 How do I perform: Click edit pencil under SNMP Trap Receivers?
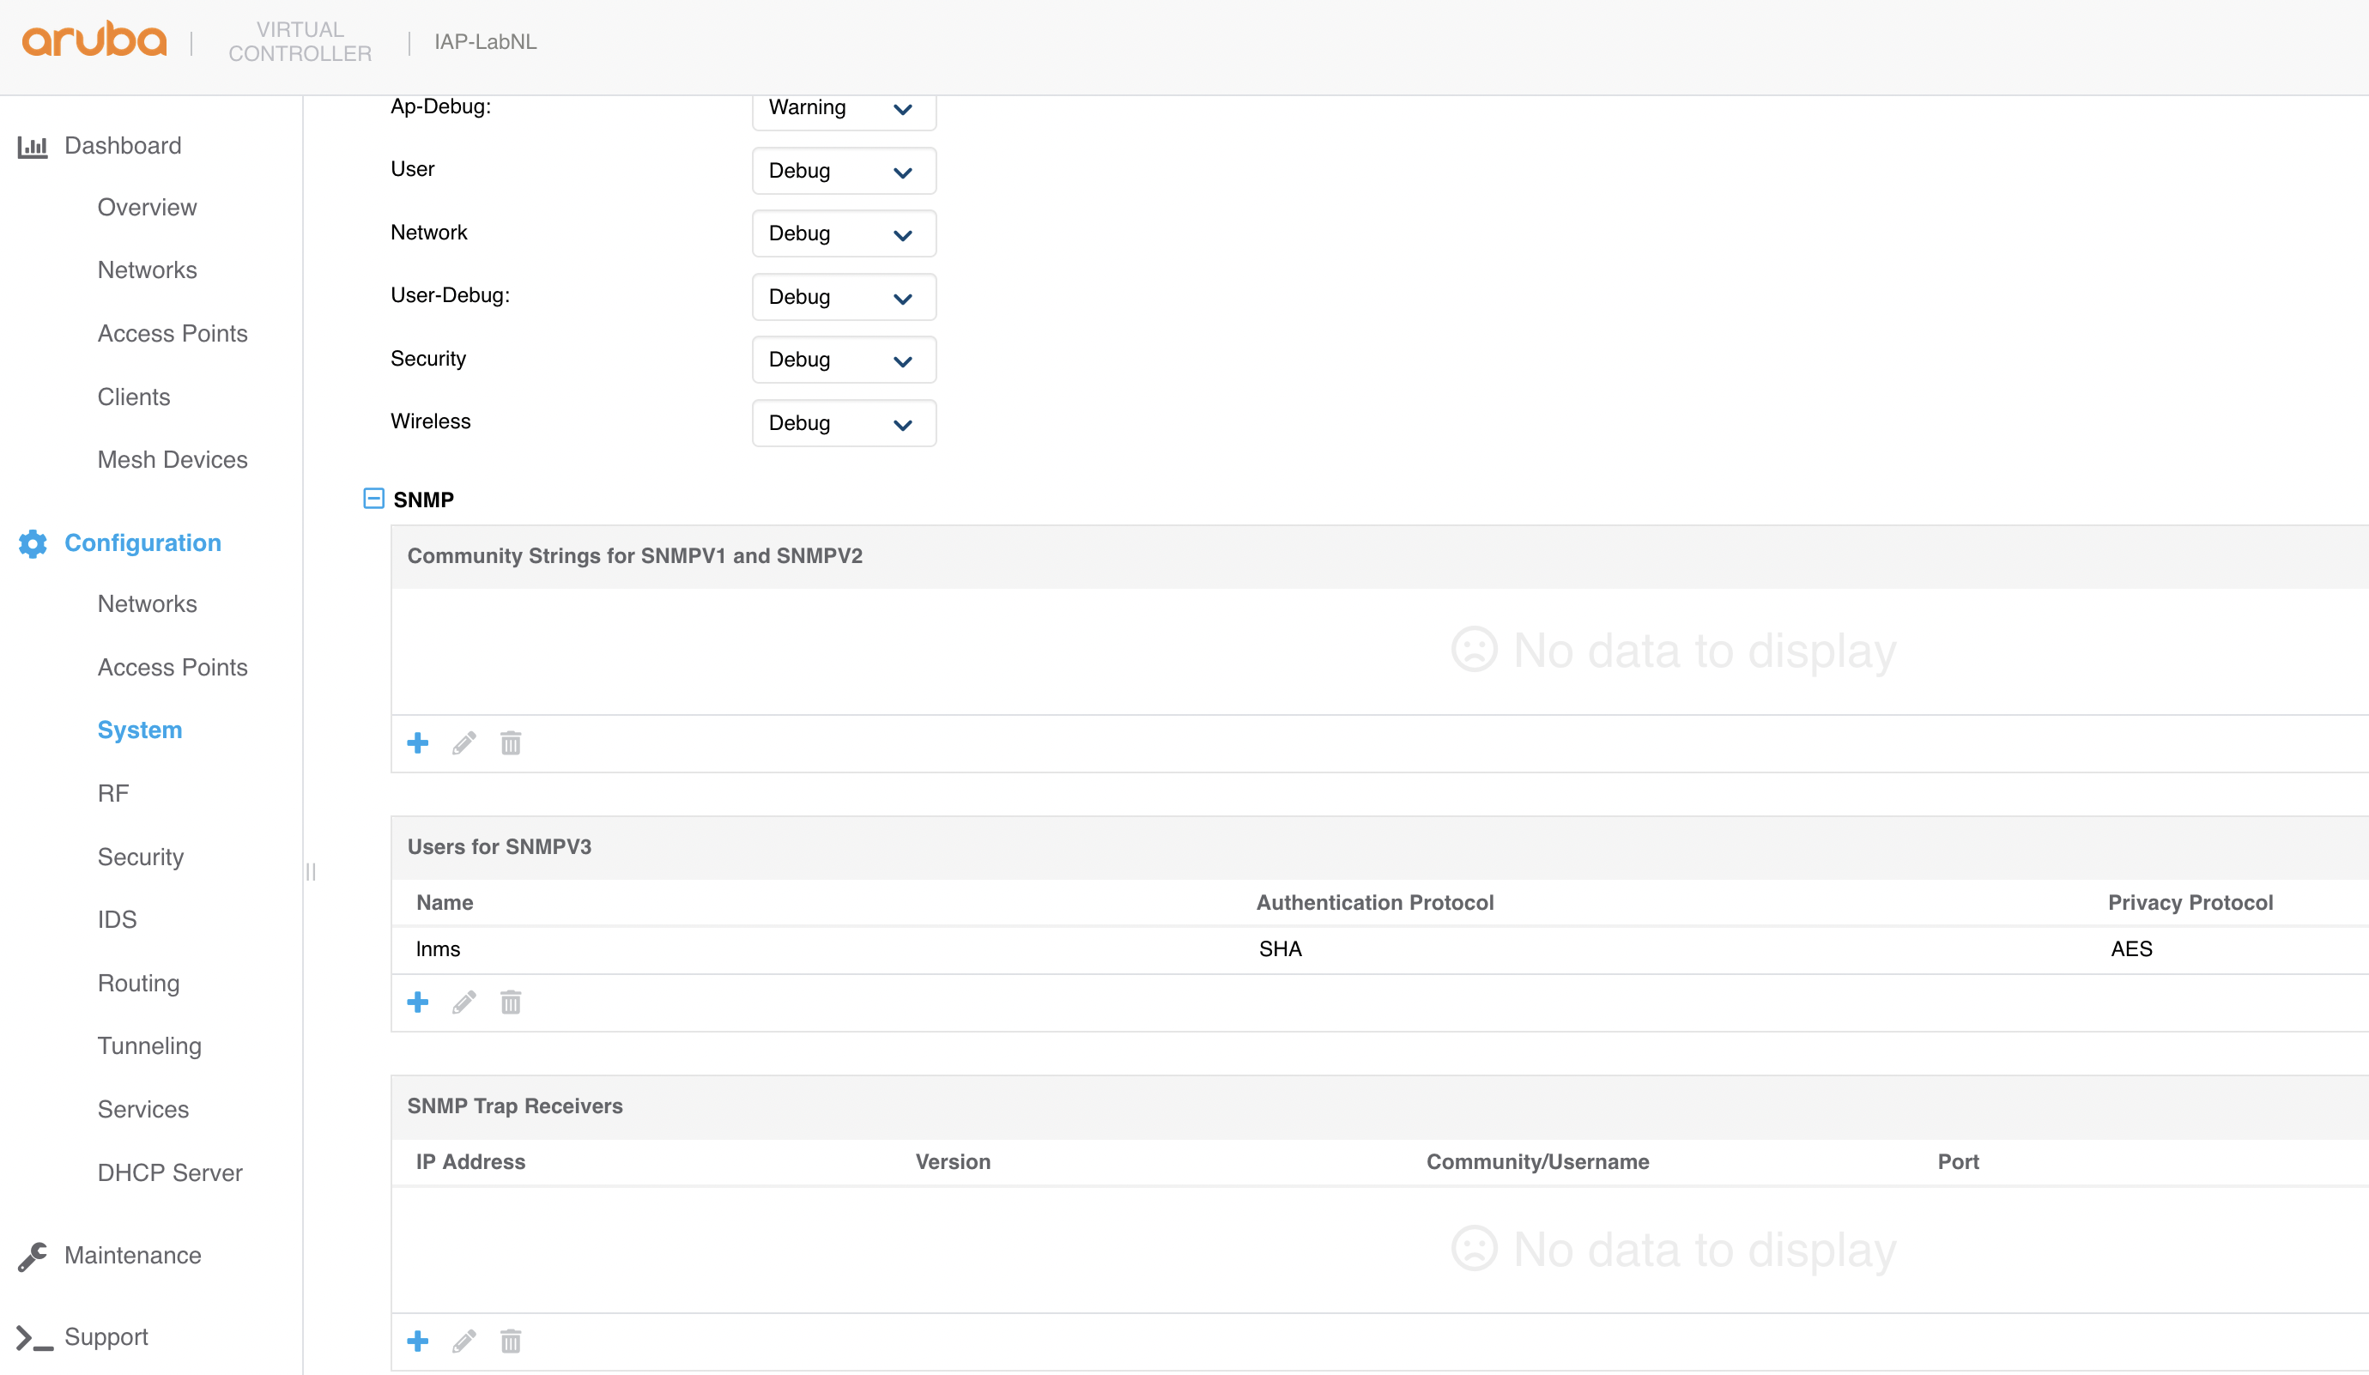(x=464, y=1340)
